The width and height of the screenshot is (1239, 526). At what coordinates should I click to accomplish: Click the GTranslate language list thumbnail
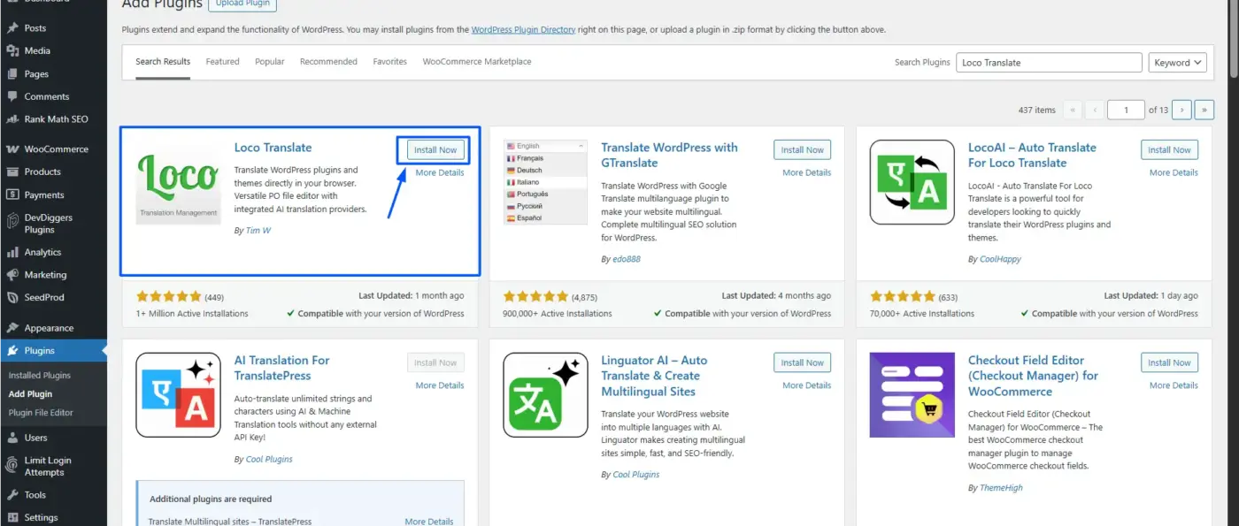pyautogui.click(x=545, y=182)
